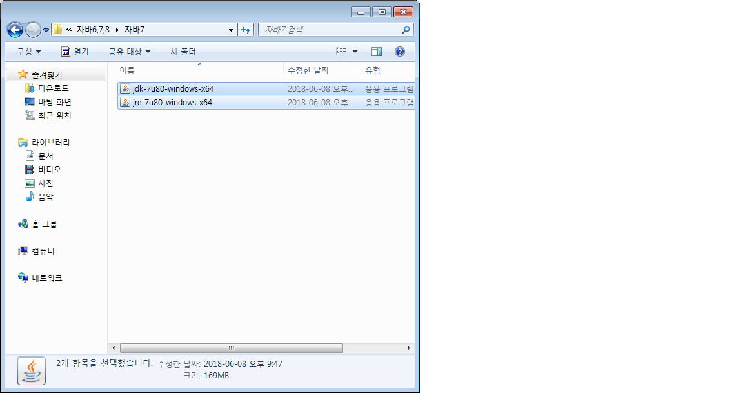743x393 pixels.
Task: Toggle the preview pane icon
Action: (x=377, y=52)
